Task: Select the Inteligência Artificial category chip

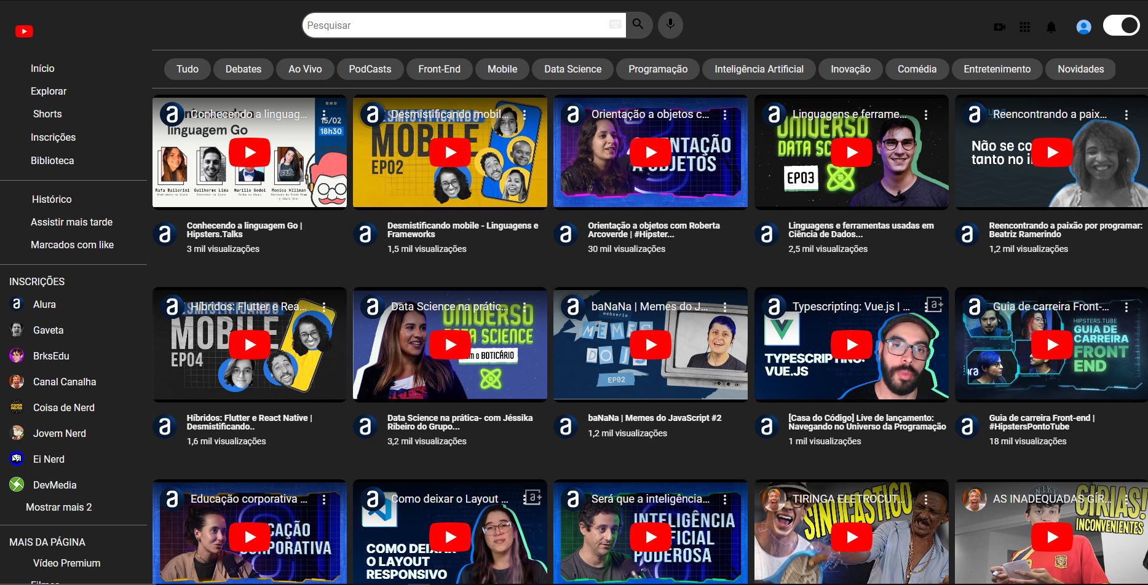Action: [759, 69]
